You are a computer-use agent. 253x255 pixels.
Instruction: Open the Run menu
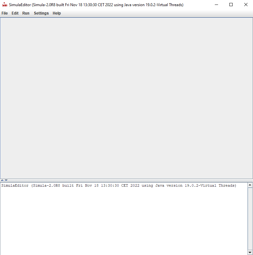click(26, 13)
